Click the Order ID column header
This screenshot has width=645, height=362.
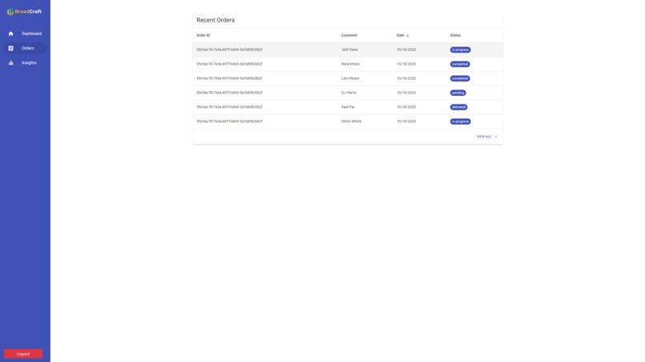pos(203,35)
